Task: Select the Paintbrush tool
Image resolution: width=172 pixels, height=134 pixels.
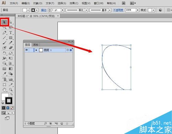Action: click(4, 43)
